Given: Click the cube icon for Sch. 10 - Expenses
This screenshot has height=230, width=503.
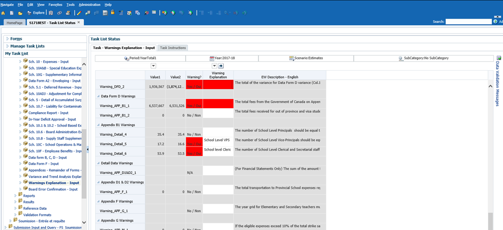Looking at the screenshot, I should [x=26, y=61].
